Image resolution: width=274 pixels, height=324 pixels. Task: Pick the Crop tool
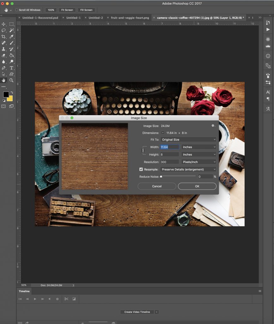[x=4, y=37]
